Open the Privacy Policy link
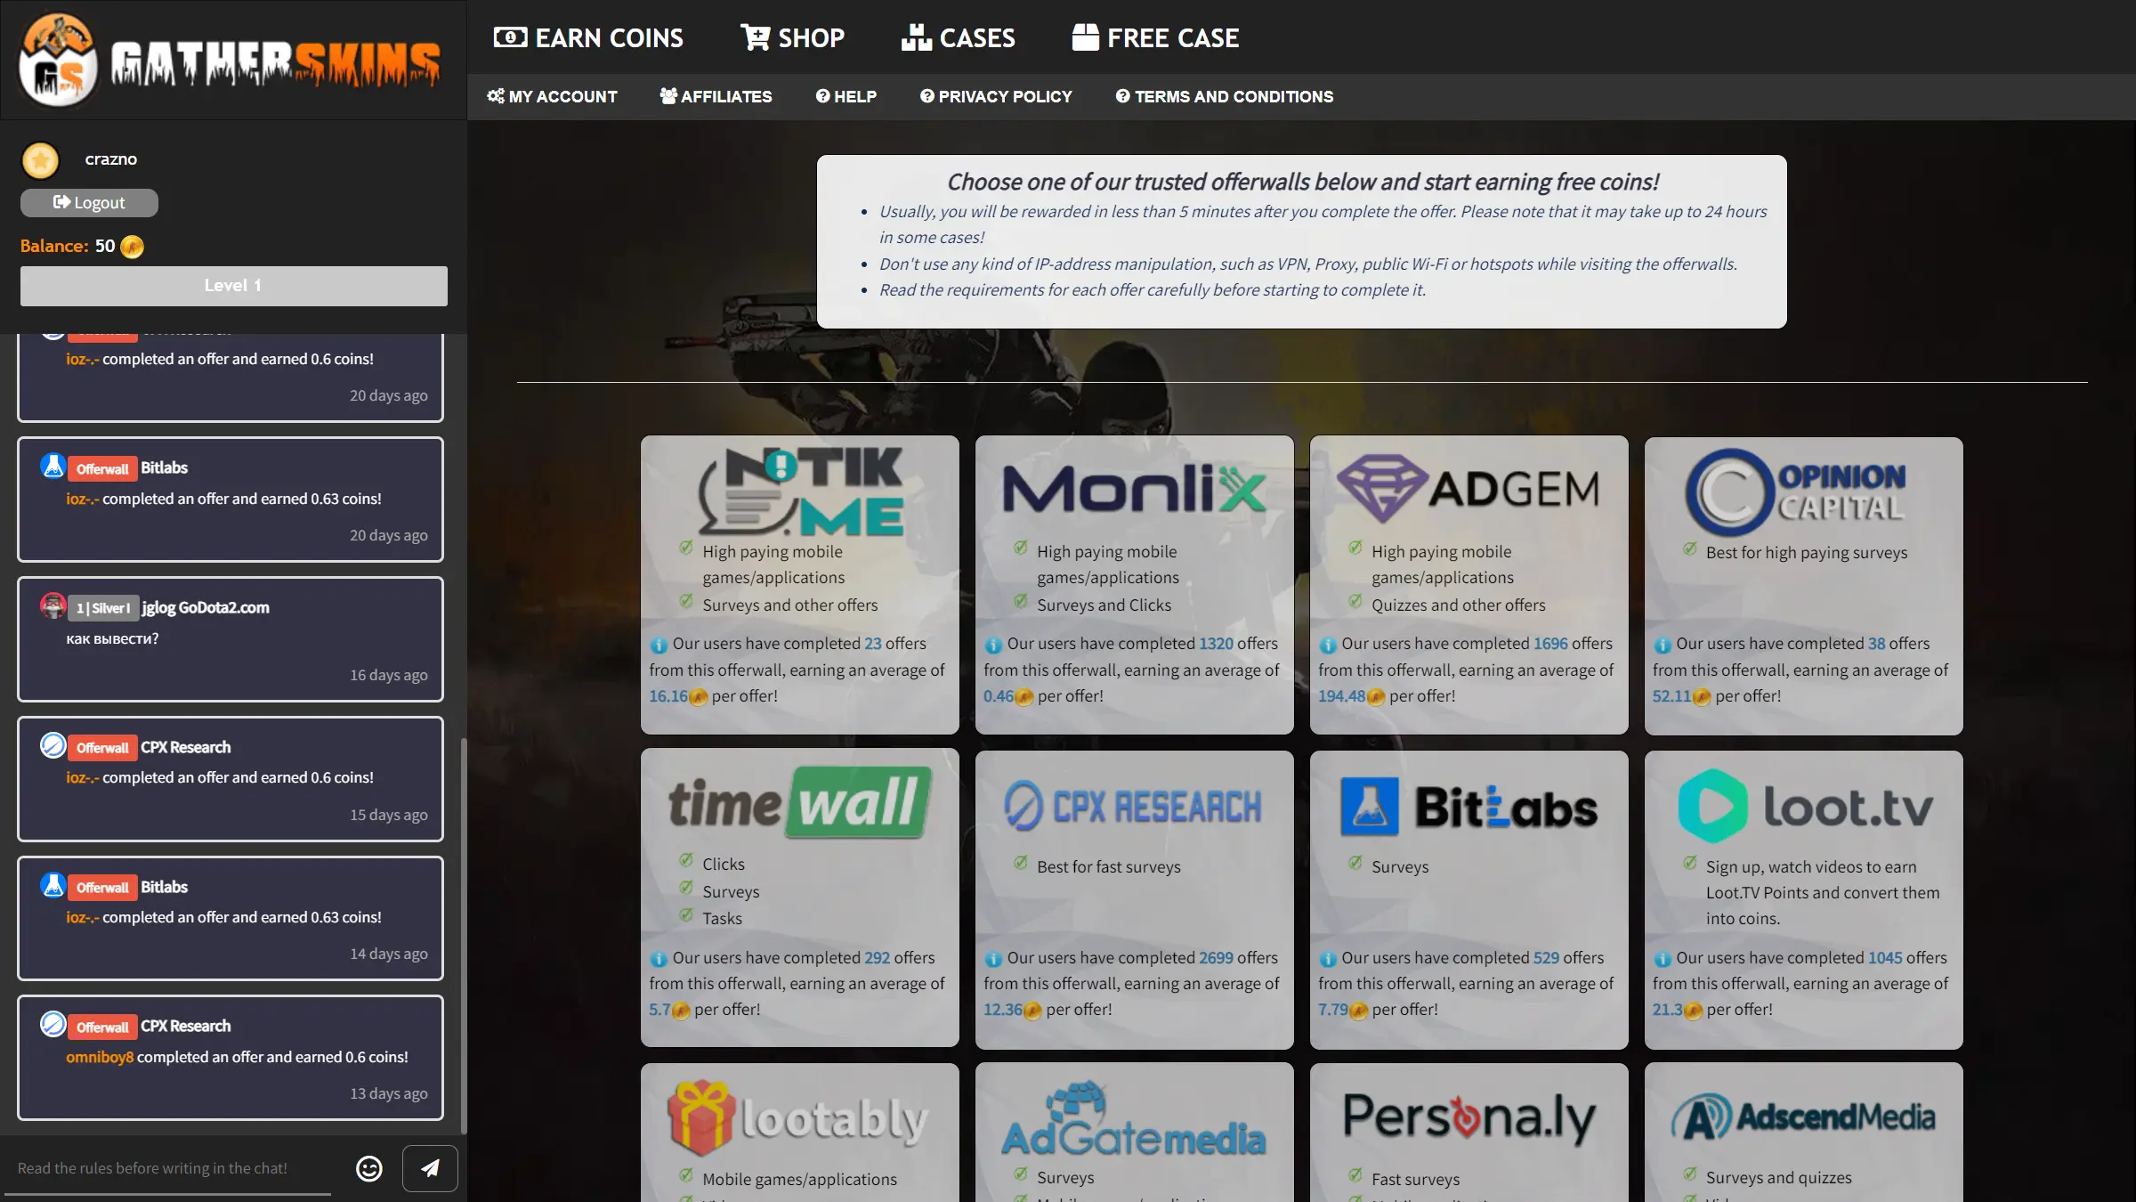 click(x=996, y=96)
